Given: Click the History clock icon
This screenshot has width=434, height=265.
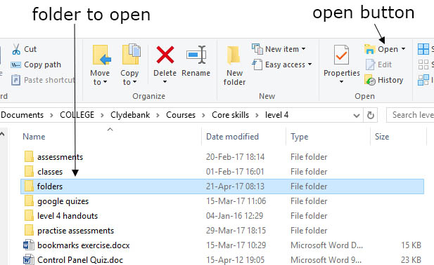Looking at the screenshot, I should coord(370,80).
